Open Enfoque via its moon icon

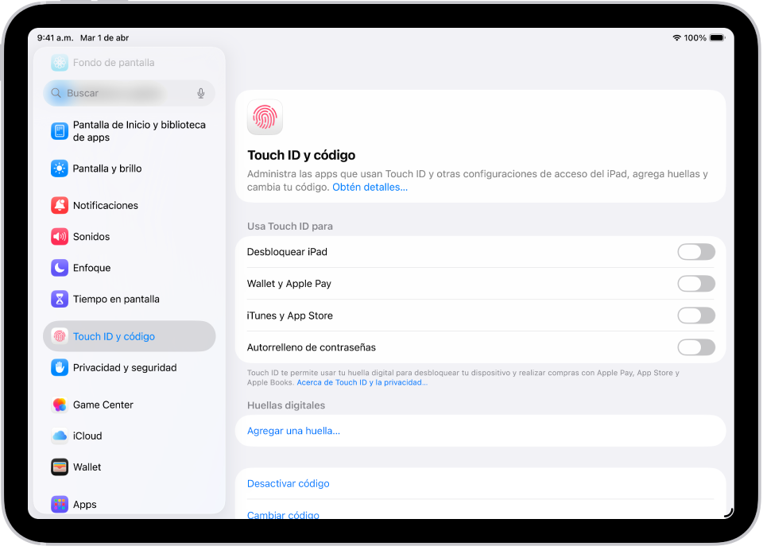point(59,268)
